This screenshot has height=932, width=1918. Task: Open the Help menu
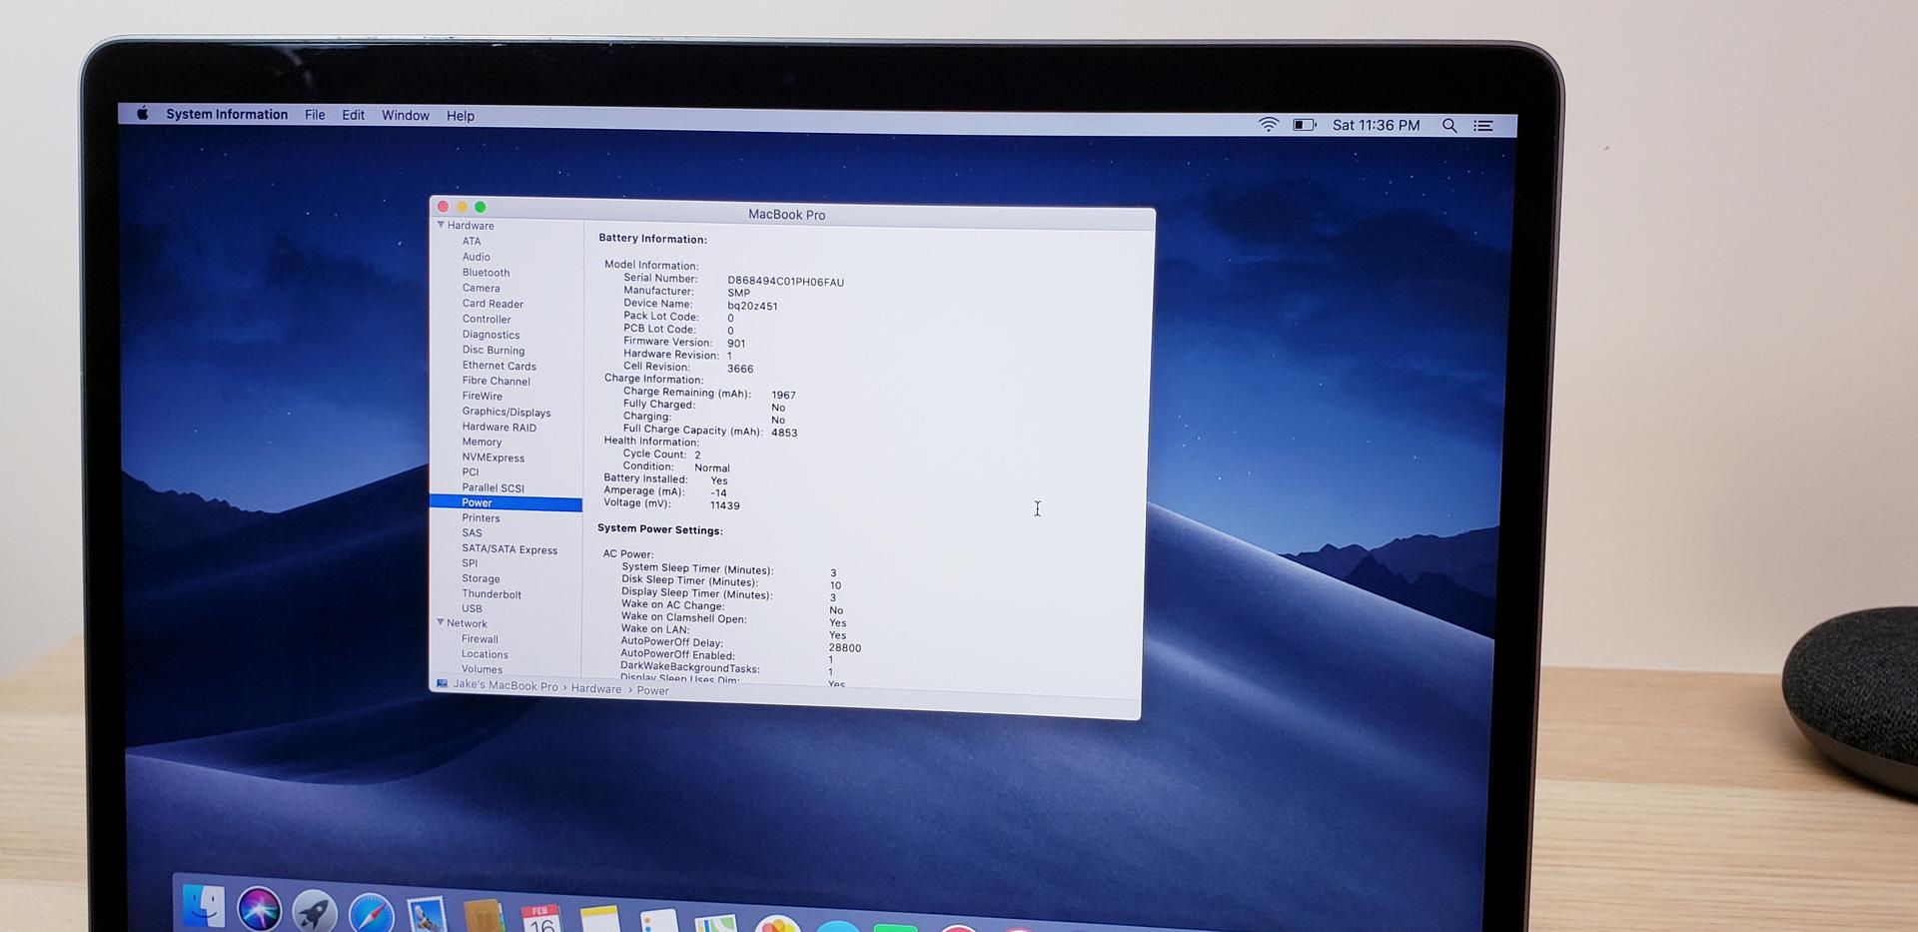coord(461,116)
